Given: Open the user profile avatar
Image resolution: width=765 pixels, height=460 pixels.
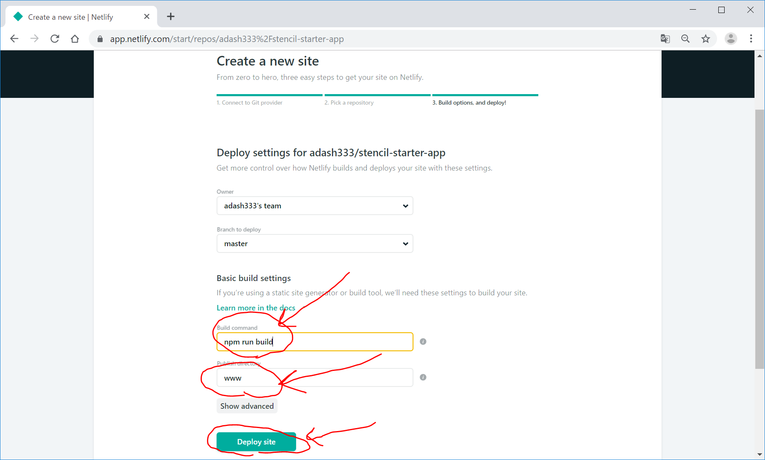Looking at the screenshot, I should click(731, 39).
